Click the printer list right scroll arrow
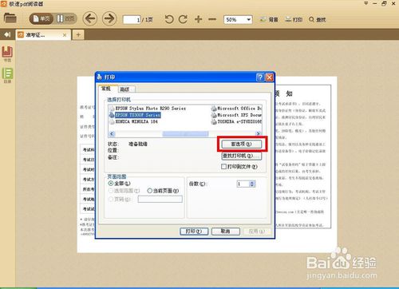 coord(258,133)
